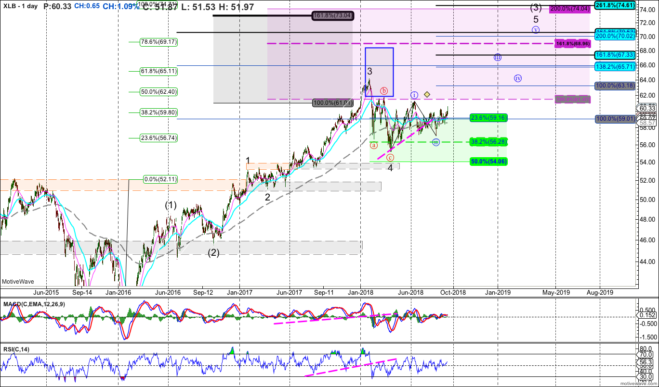Click the XLB - 1 day chart title

point(19,6)
